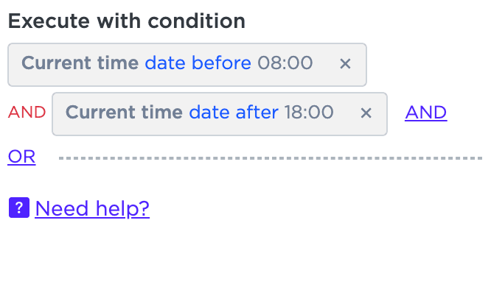This screenshot has height=287, width=491.
Task: Select "Current time" in the second condition
Action: point(124,113)
